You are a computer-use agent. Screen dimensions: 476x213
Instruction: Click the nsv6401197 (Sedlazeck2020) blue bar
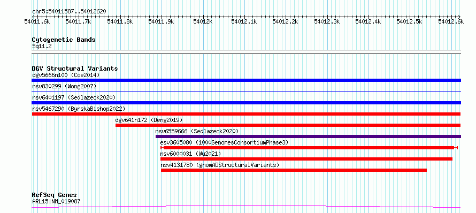click(x=246, y=103)
